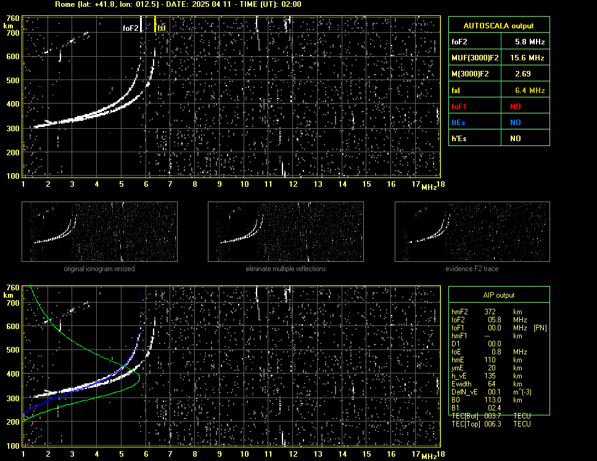This screenshot has width=597, height=461.
Task: Click the [PN] tag beside foF1
Action: [540, 328]
